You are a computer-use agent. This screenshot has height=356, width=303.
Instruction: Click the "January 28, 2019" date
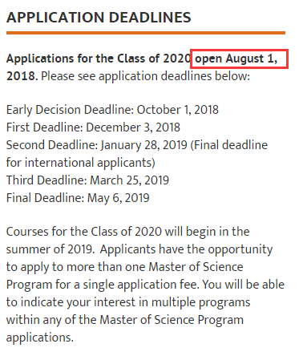[143, 145]
